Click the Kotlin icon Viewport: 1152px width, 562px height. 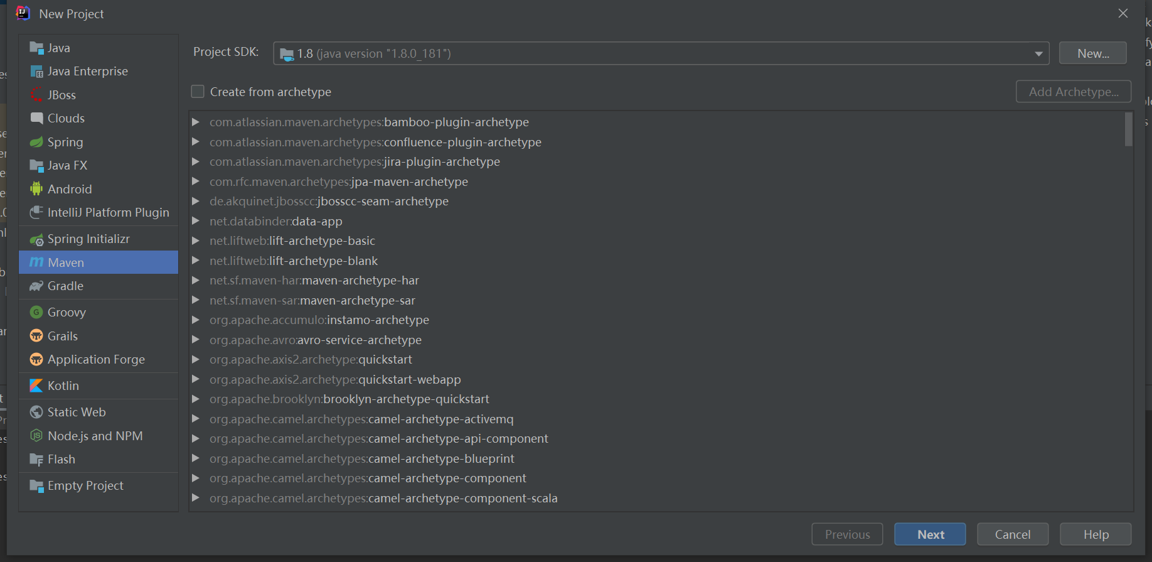pos(36,386)
